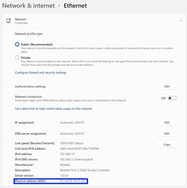This screenshot has width=187, height=188.
Task: Edit the DNS server assignment
Action: click(x=167, y=133)
